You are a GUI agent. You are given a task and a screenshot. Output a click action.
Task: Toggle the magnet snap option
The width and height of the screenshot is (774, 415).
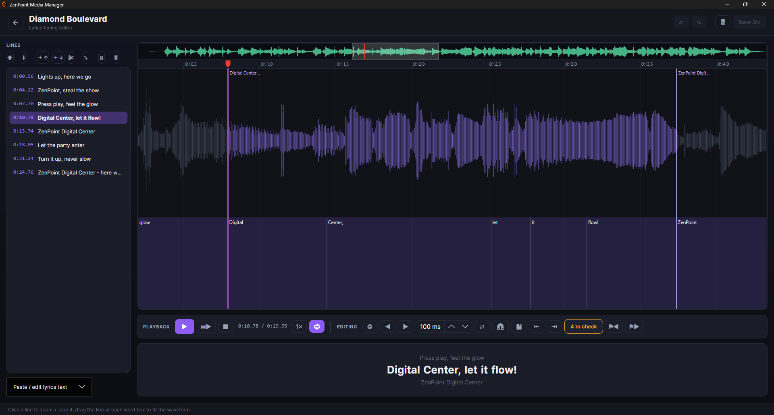pos(500,326)
